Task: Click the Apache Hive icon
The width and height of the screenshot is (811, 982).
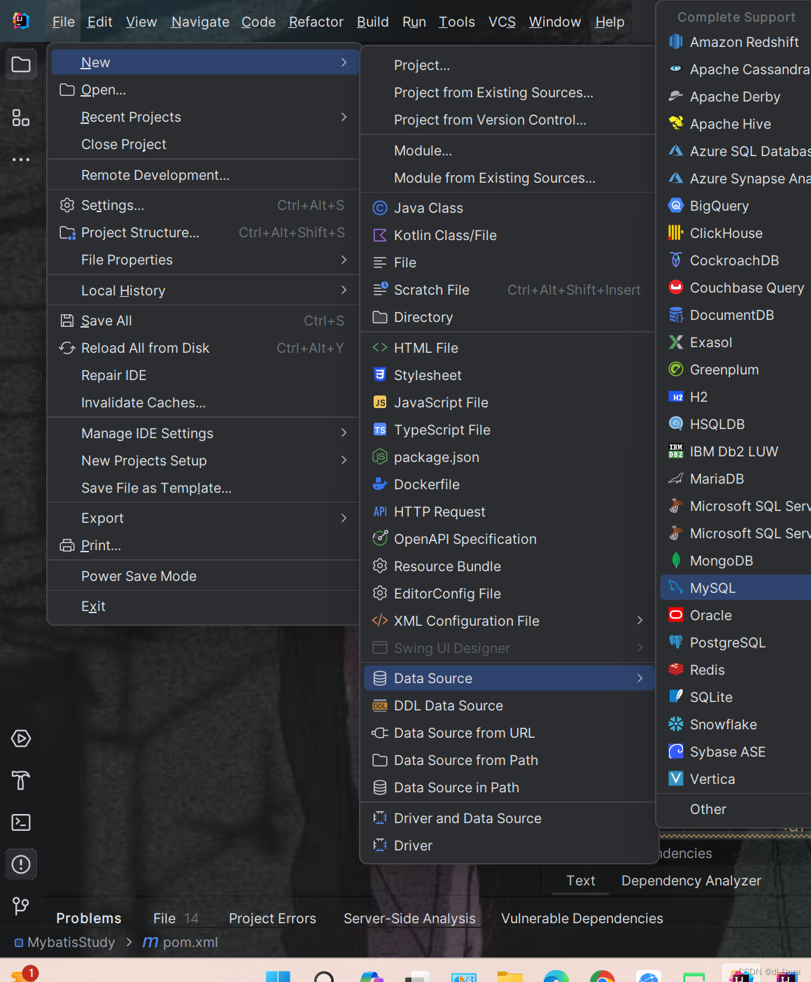Action: [676, 124]
